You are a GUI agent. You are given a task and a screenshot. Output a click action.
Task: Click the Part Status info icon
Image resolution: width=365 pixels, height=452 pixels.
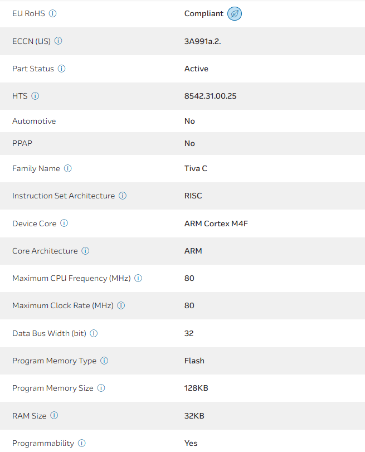pos(62,69)
